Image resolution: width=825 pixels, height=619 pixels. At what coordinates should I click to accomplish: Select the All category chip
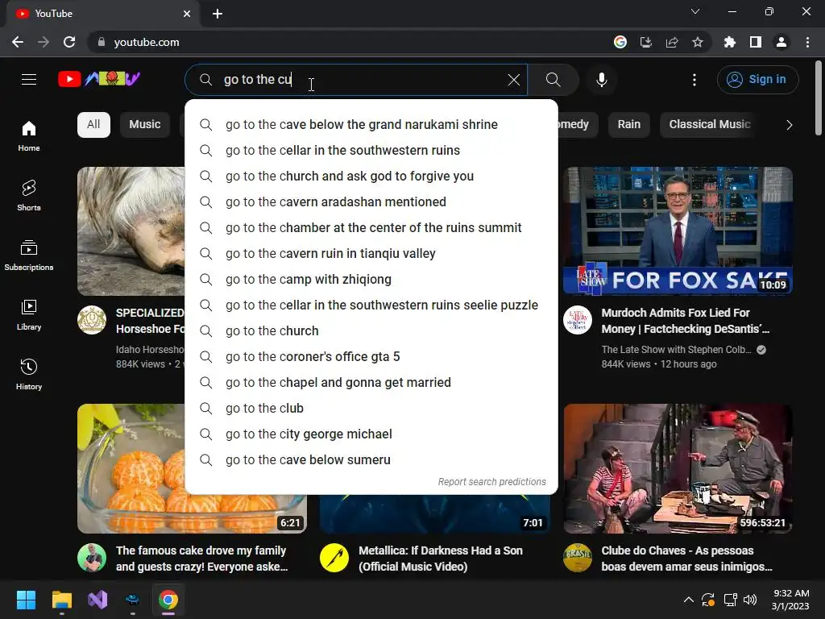tap(93, 125)
